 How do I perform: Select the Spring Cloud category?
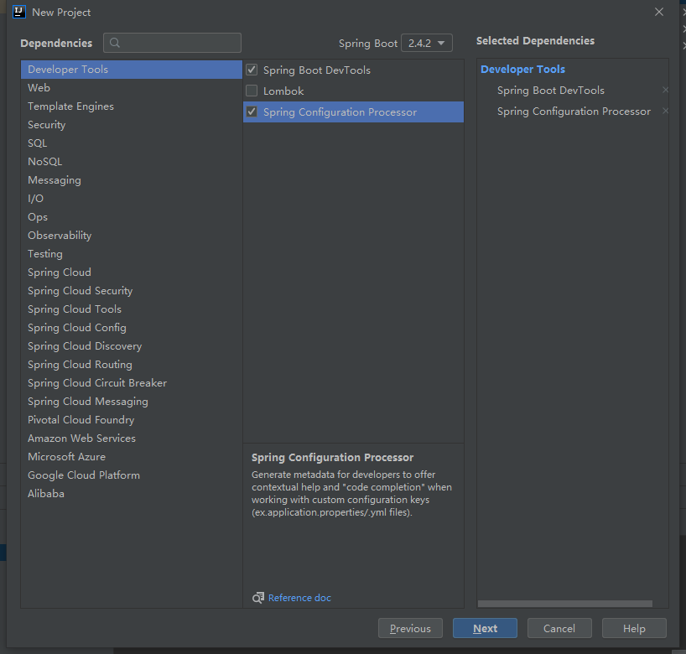pyautogui.click(x=132, y=272)
